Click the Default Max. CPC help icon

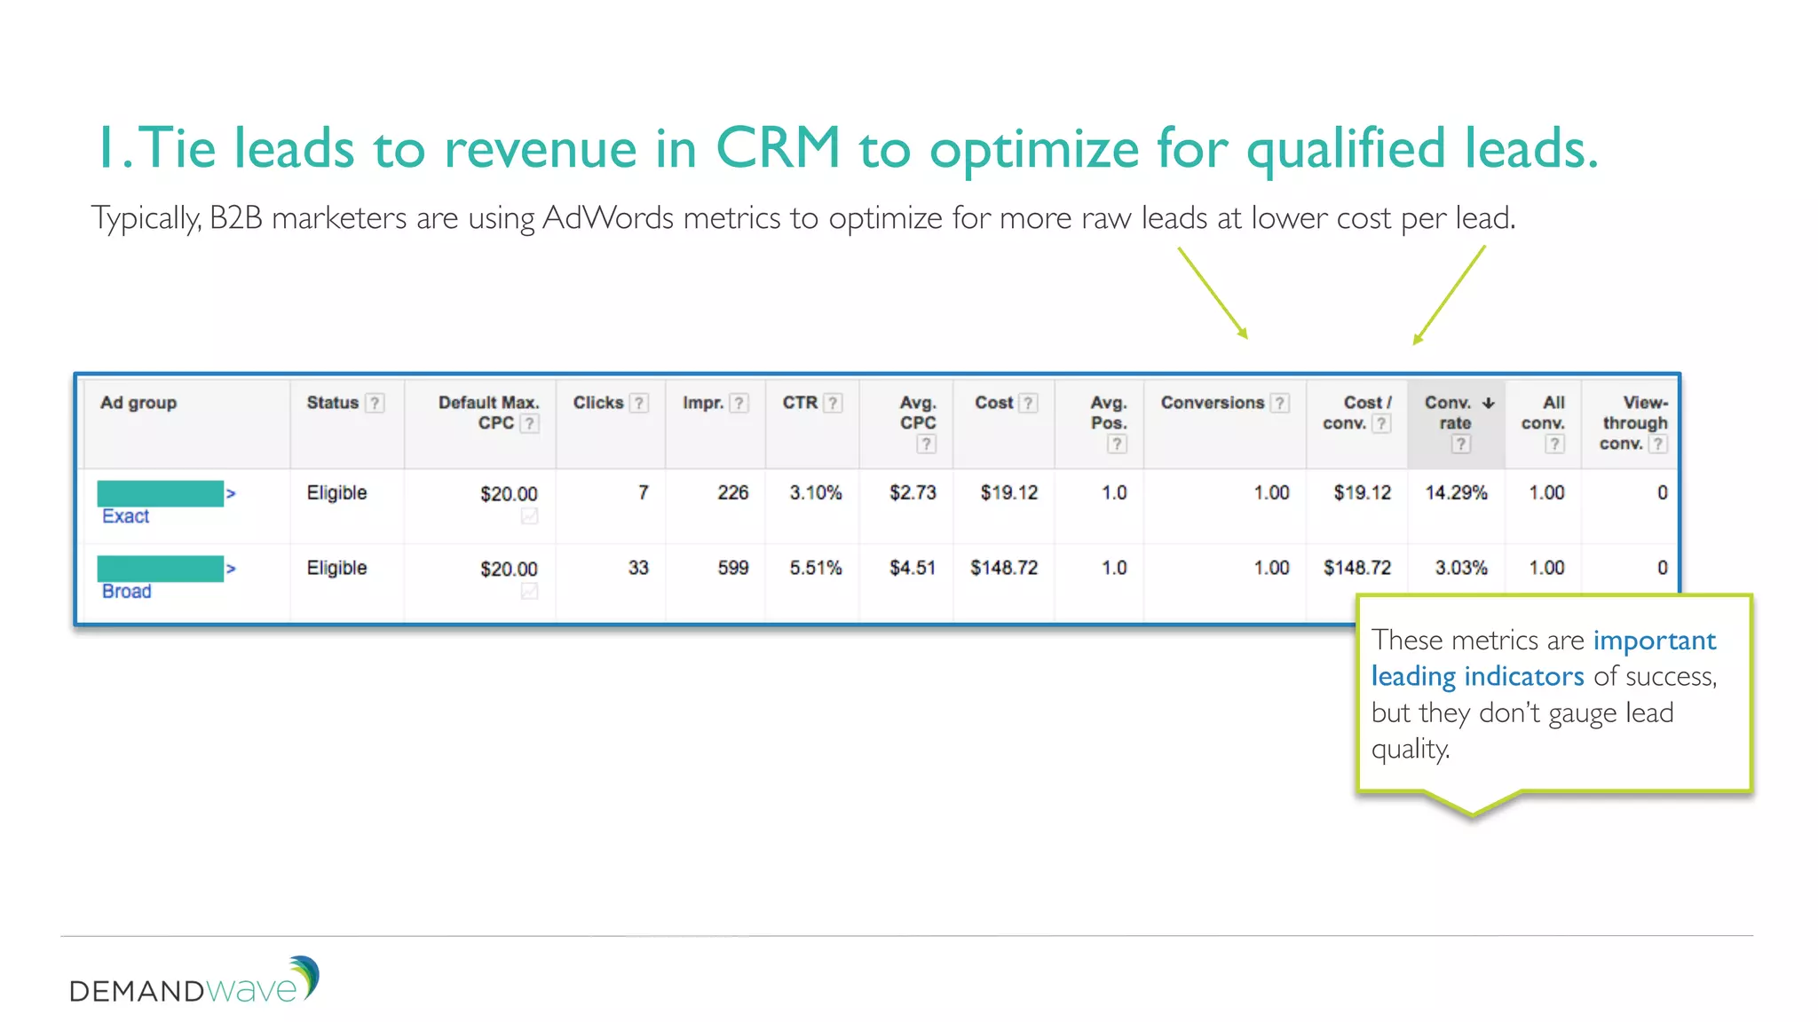click(x=529, y=423)
